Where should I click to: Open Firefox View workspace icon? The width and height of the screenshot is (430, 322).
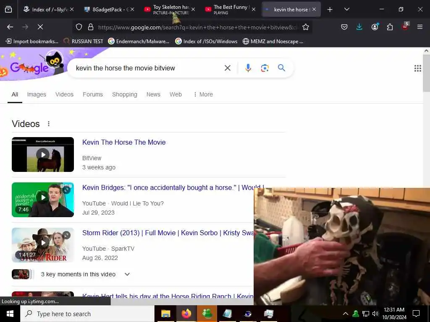pyautogui.click(x=8, y=9)
